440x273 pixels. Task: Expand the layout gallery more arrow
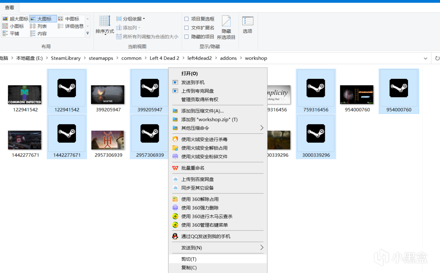[88, 34]
